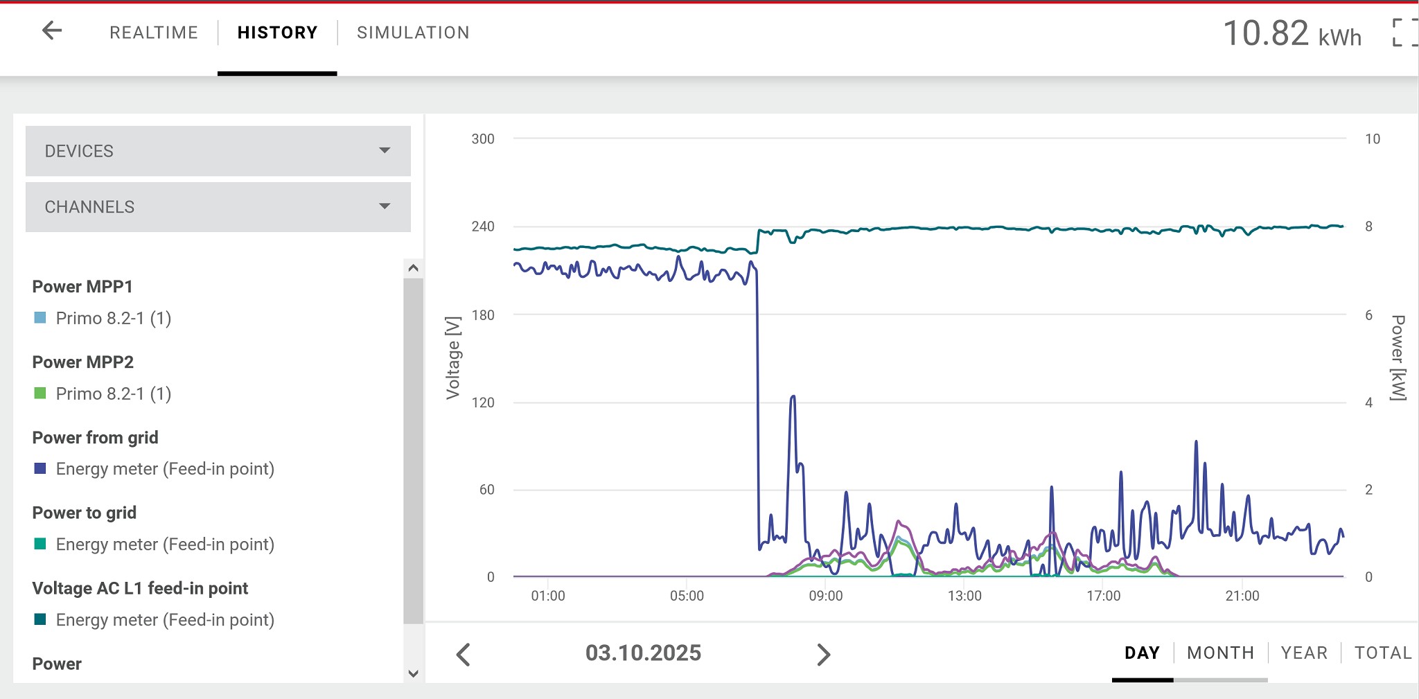Click Voltage AC L1 dark teal swatch
The height and width of the screenshot is (699, 1419).
pos(40,619)
